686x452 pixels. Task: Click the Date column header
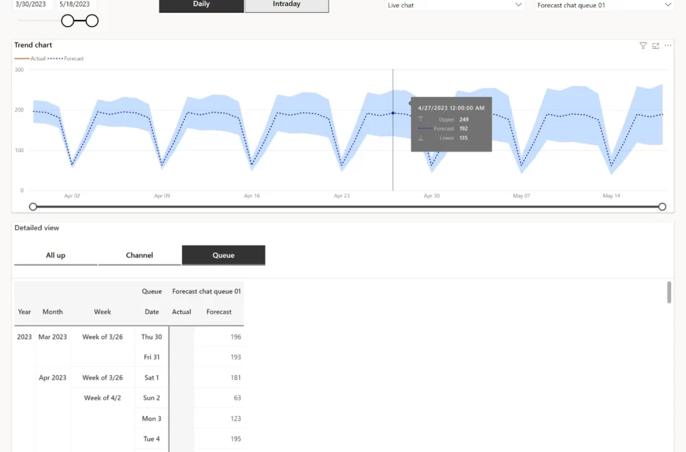(152, 311)
